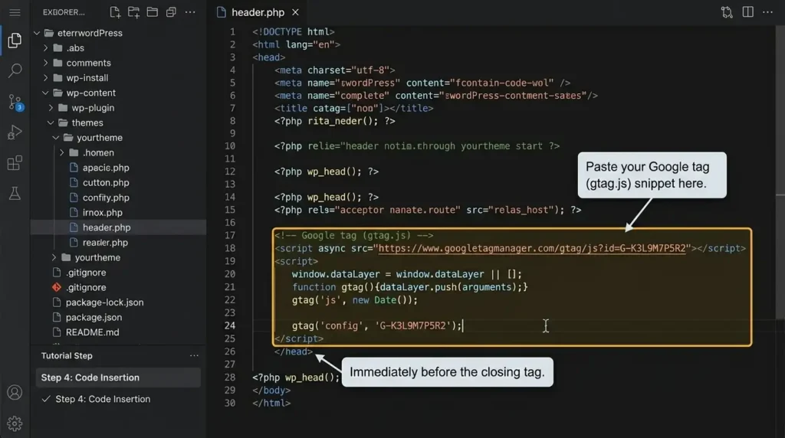Open .gitignore with git diamond icon

pyautogui.click(x=86, y=287)
